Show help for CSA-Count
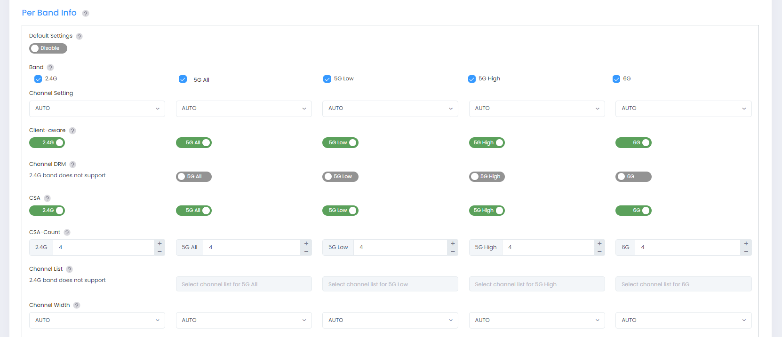This screenshot has width=782, height=337. pos(67,233)
